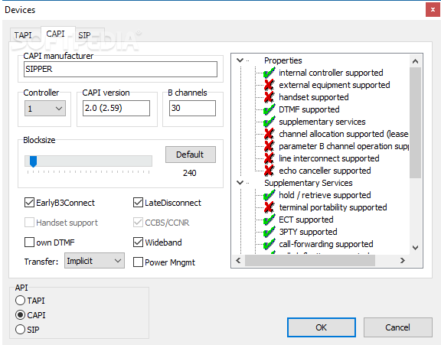Select the SIP radio button under API
This screenshot has height=345, width=441.
20,329
